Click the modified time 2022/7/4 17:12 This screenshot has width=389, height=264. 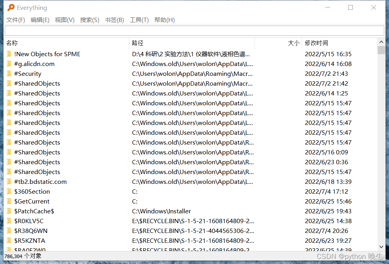coord(327,192)
